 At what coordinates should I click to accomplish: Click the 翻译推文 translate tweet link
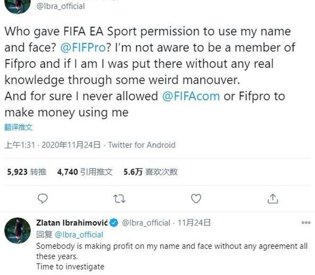pos(18,127)
